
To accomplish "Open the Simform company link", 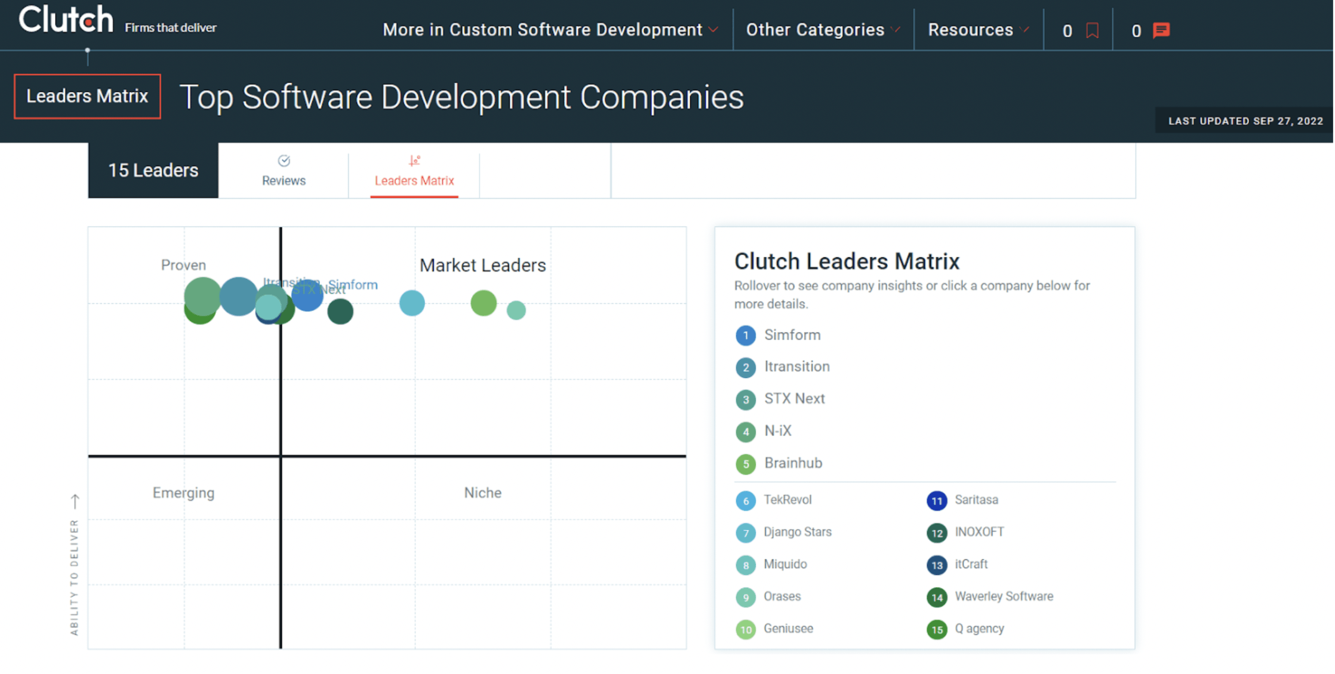I will 792,335.
